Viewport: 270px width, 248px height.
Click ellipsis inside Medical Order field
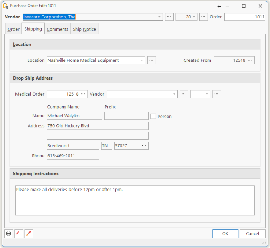coord(83,94)
